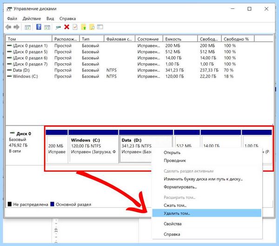279x246 pixels.
Task: Maximize the Disk Management window
Action: pyautogui.click(x=249, y=9)
